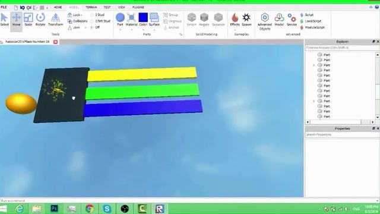The width and height of the screenshot is (380, 214).
Task: Open the dropdown arrow under Surface
Action: pyautogui.click(x=154, y=30)
